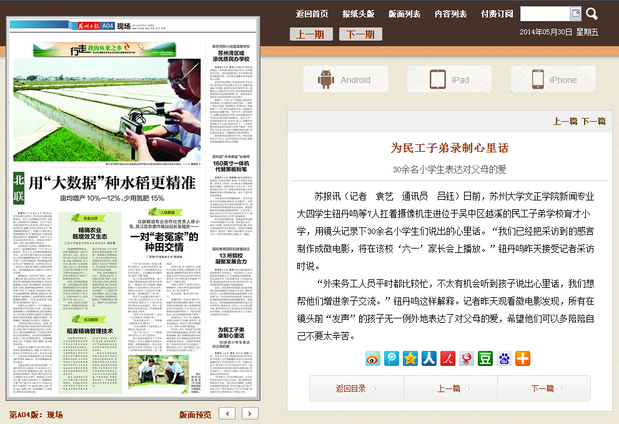
Task: Open the iPad app download
Action: (449, 80)
